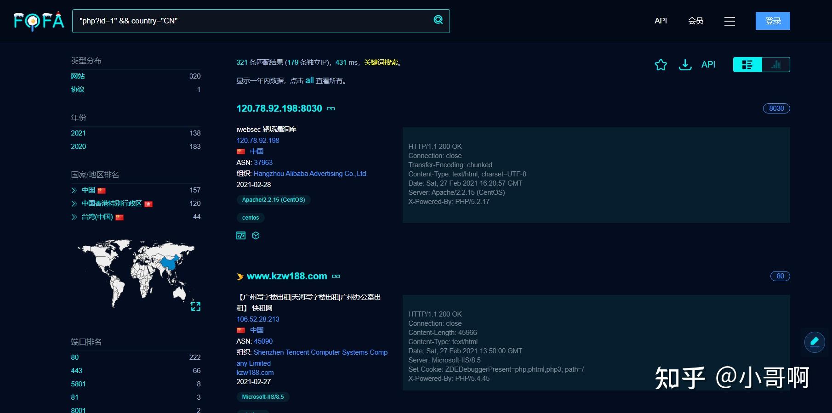Filter by 协议 type
The width and height of the screenshot is (832, 413).
point(78,90)
